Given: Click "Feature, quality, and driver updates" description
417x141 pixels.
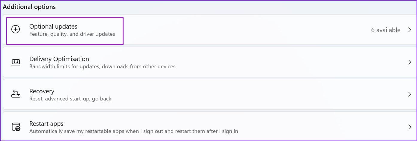Looking at the screenshot, I should (72, 34).
